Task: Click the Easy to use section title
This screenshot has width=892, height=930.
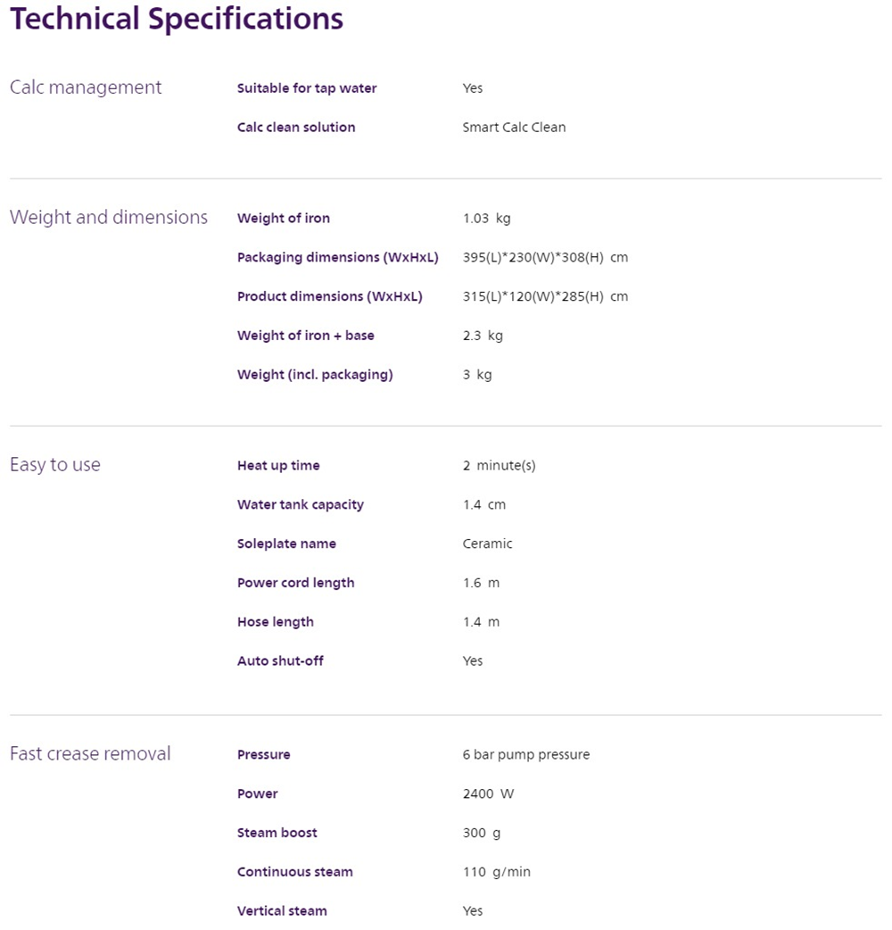Action: (x=55, y=465)
